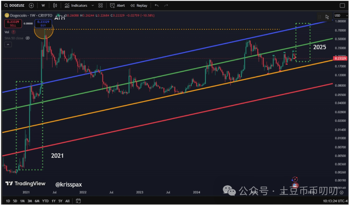Select the 2025 text label on chart
Image resolution: width=349 pixels, height=205 pixels.
[320, 47]
